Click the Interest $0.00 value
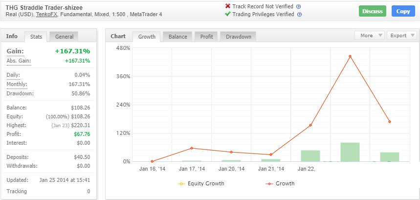The width and height of the screenshot is (420, 200). tap(84, 143)
